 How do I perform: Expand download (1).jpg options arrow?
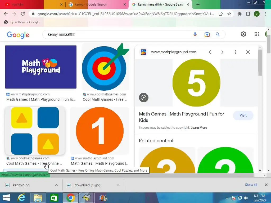tap(118, 185)
